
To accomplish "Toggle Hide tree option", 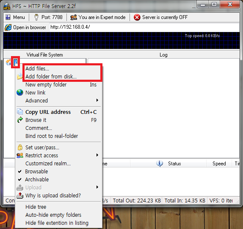I will point(59,207).
